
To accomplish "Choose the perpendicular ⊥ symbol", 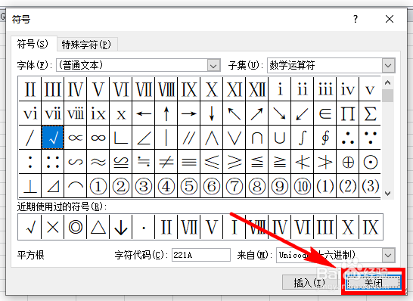I will pyautogui.click(x=30, y=186).
